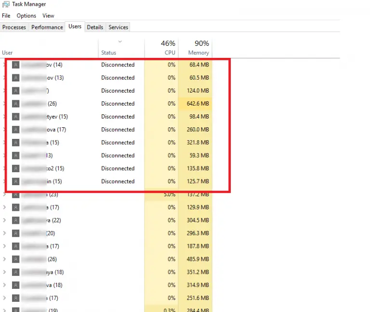The image size is (370, 312).
Task: Switch to the Processes tab
Action: click(x=14, y=27)
